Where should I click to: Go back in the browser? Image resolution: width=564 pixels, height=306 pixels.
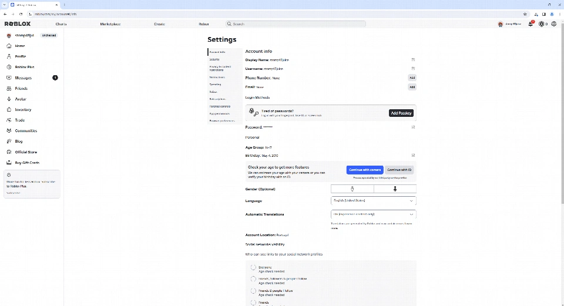point(5,14)
